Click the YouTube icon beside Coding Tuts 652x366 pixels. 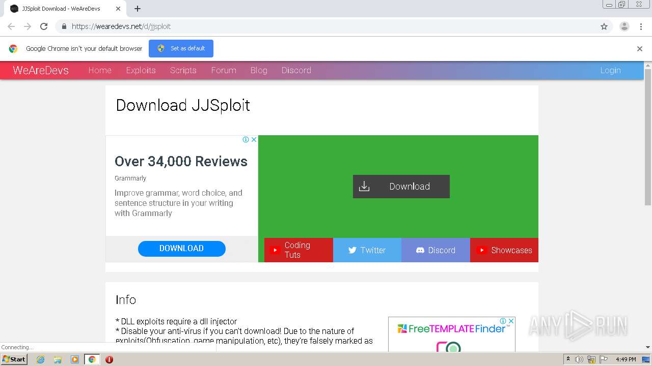click(275, 250)
